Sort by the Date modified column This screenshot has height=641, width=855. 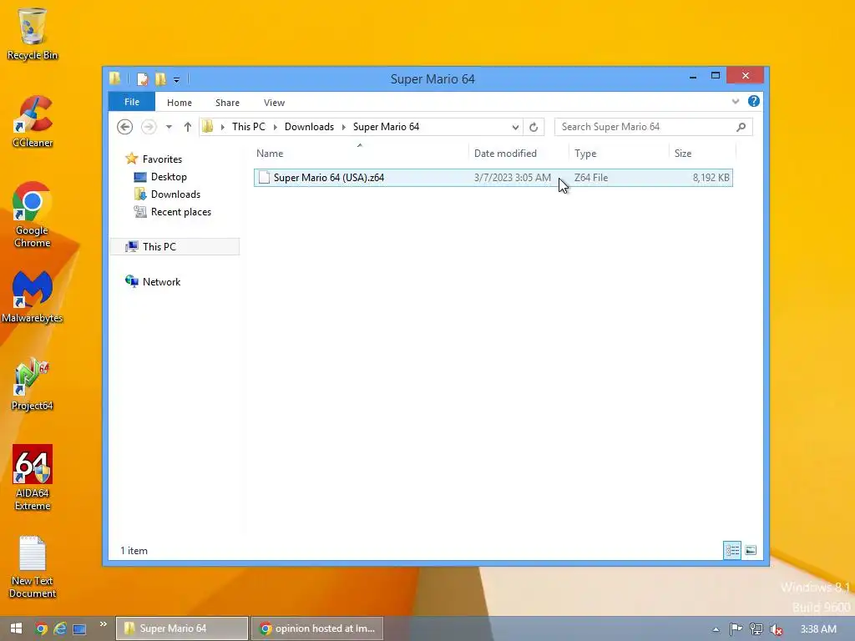[x=518, y=154]
